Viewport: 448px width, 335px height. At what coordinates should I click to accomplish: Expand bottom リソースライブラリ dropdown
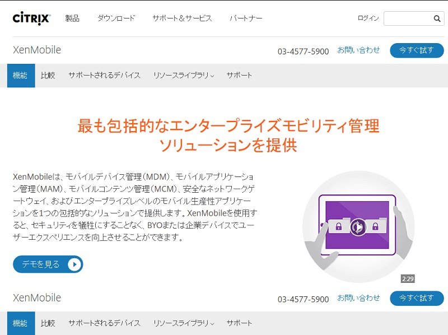tap(184, 323)
